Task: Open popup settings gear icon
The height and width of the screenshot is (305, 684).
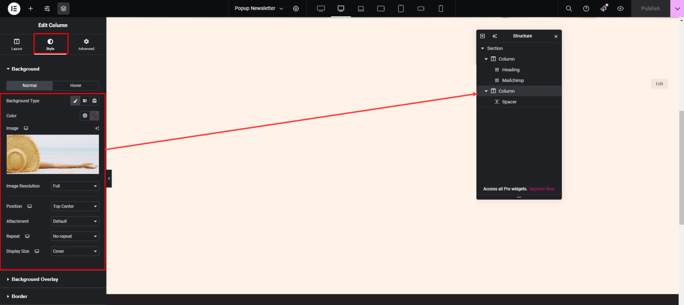Action: point(296,8)
